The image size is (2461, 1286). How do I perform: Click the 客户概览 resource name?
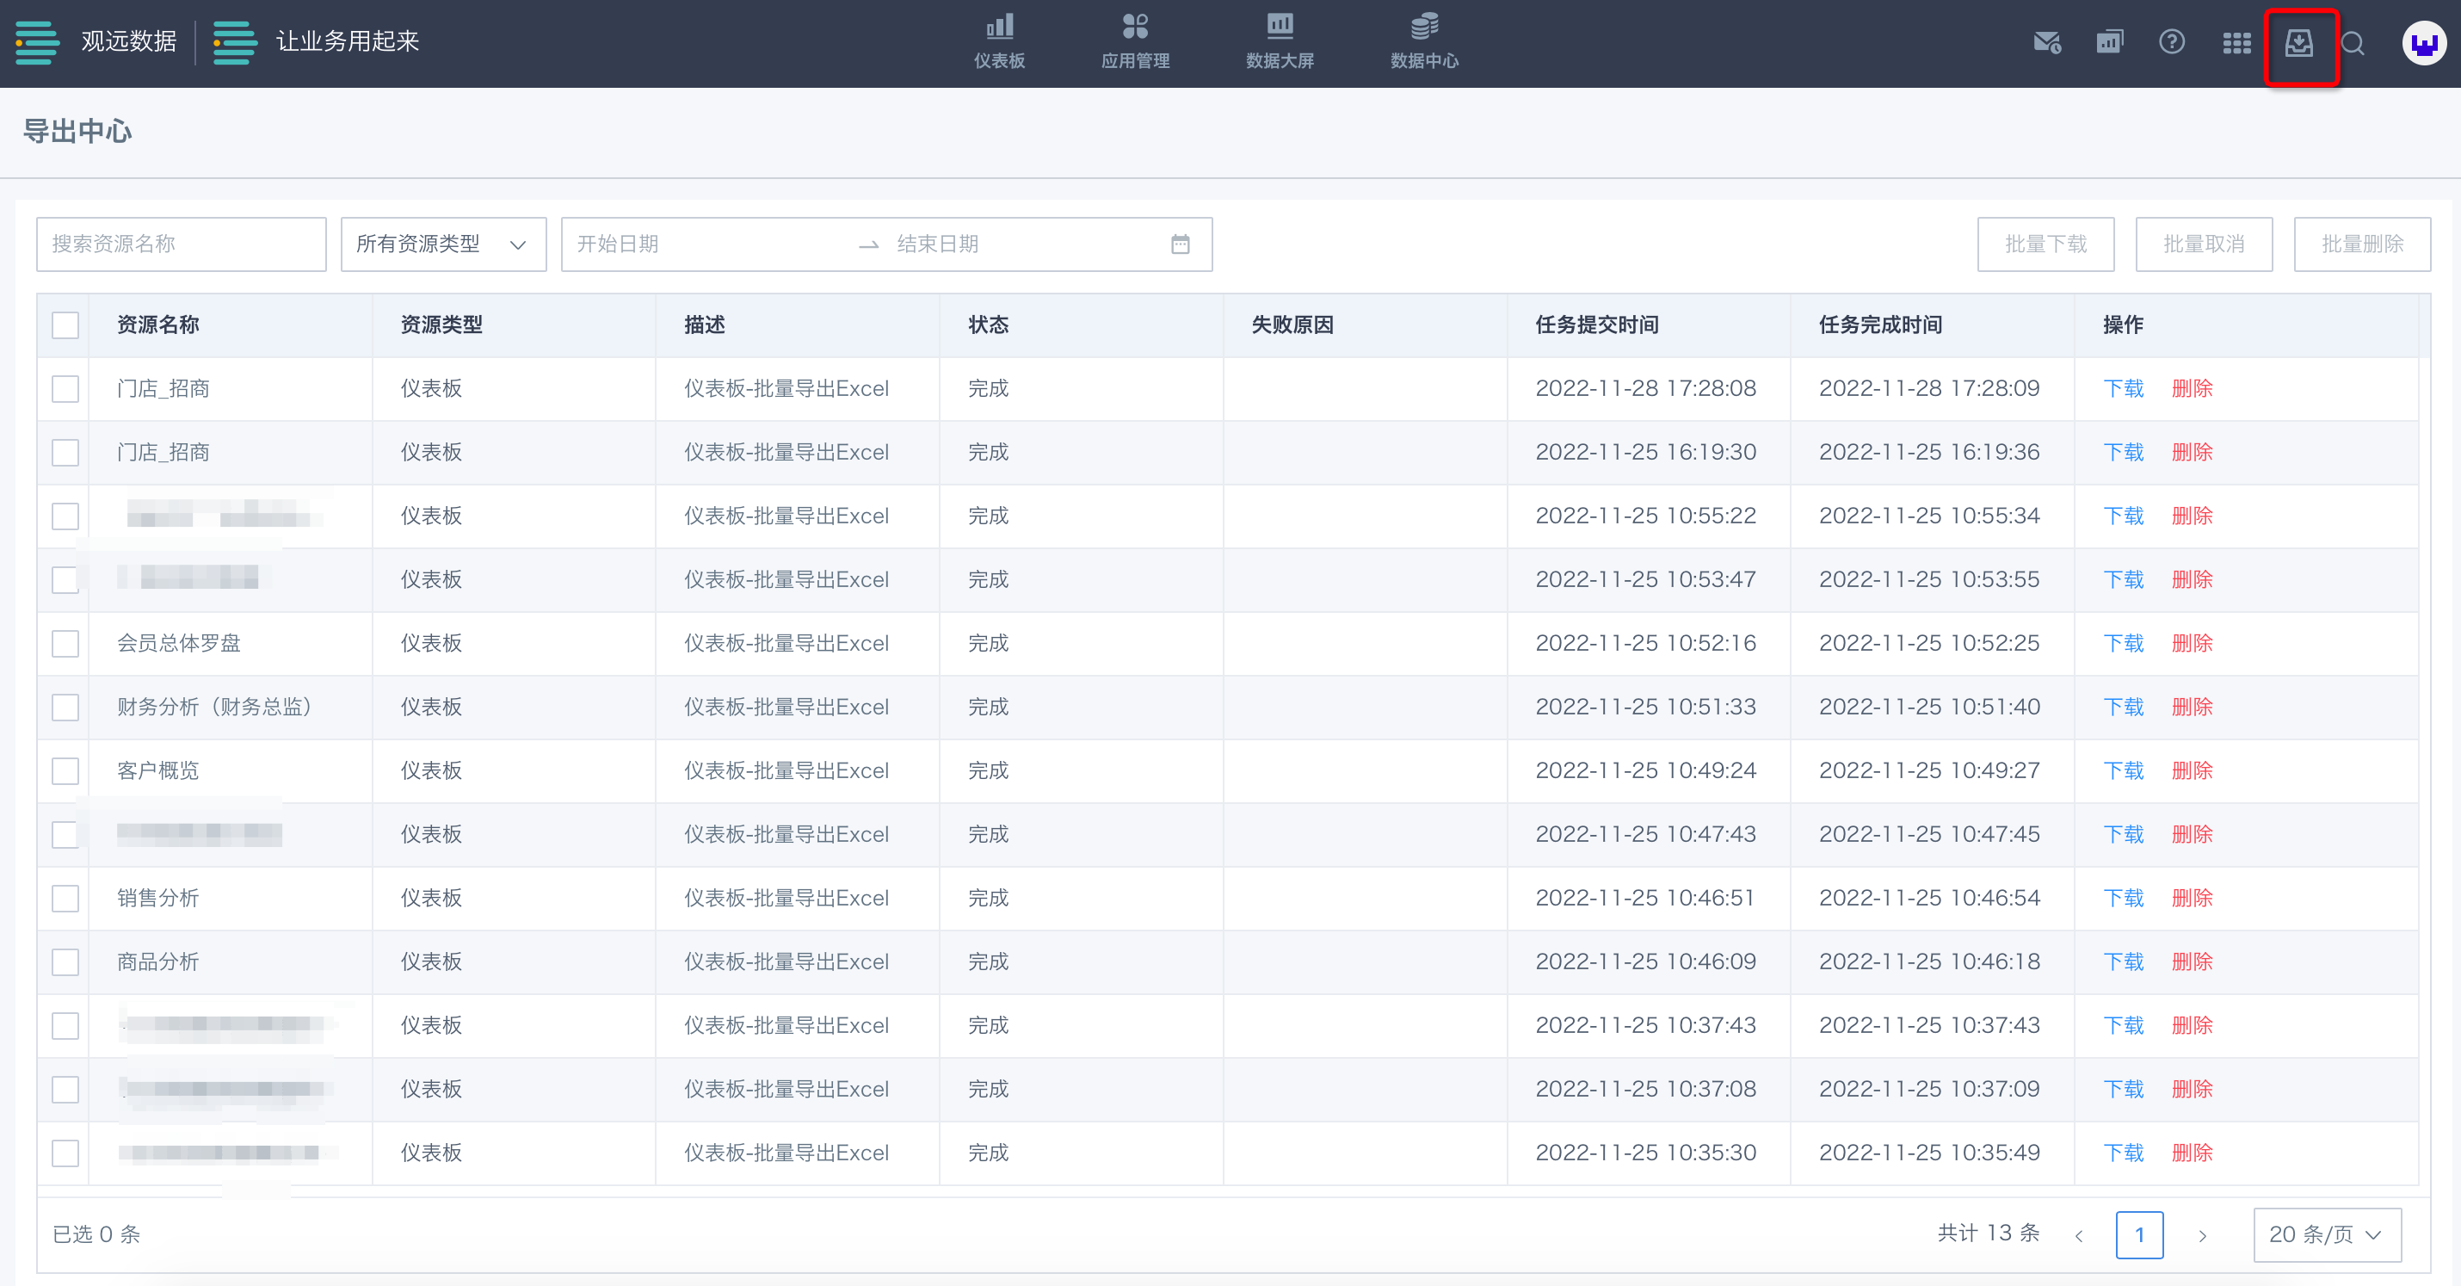pyautogui.click(x=157, y=771)
